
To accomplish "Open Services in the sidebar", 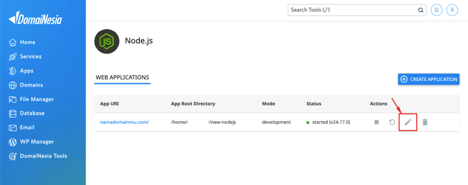I will point(31,57).
